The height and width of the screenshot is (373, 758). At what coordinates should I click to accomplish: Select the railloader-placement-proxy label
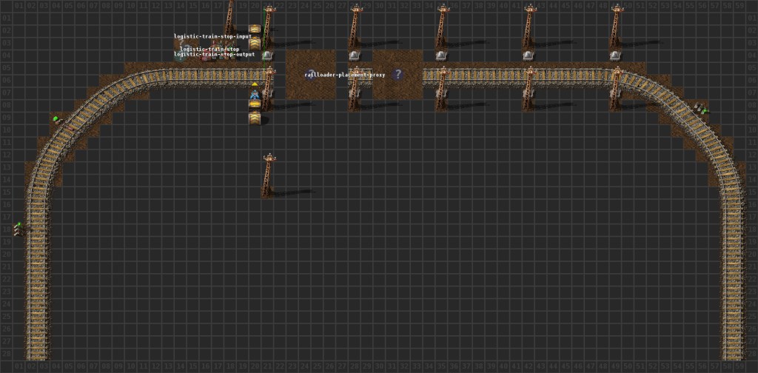pos(345,75)
